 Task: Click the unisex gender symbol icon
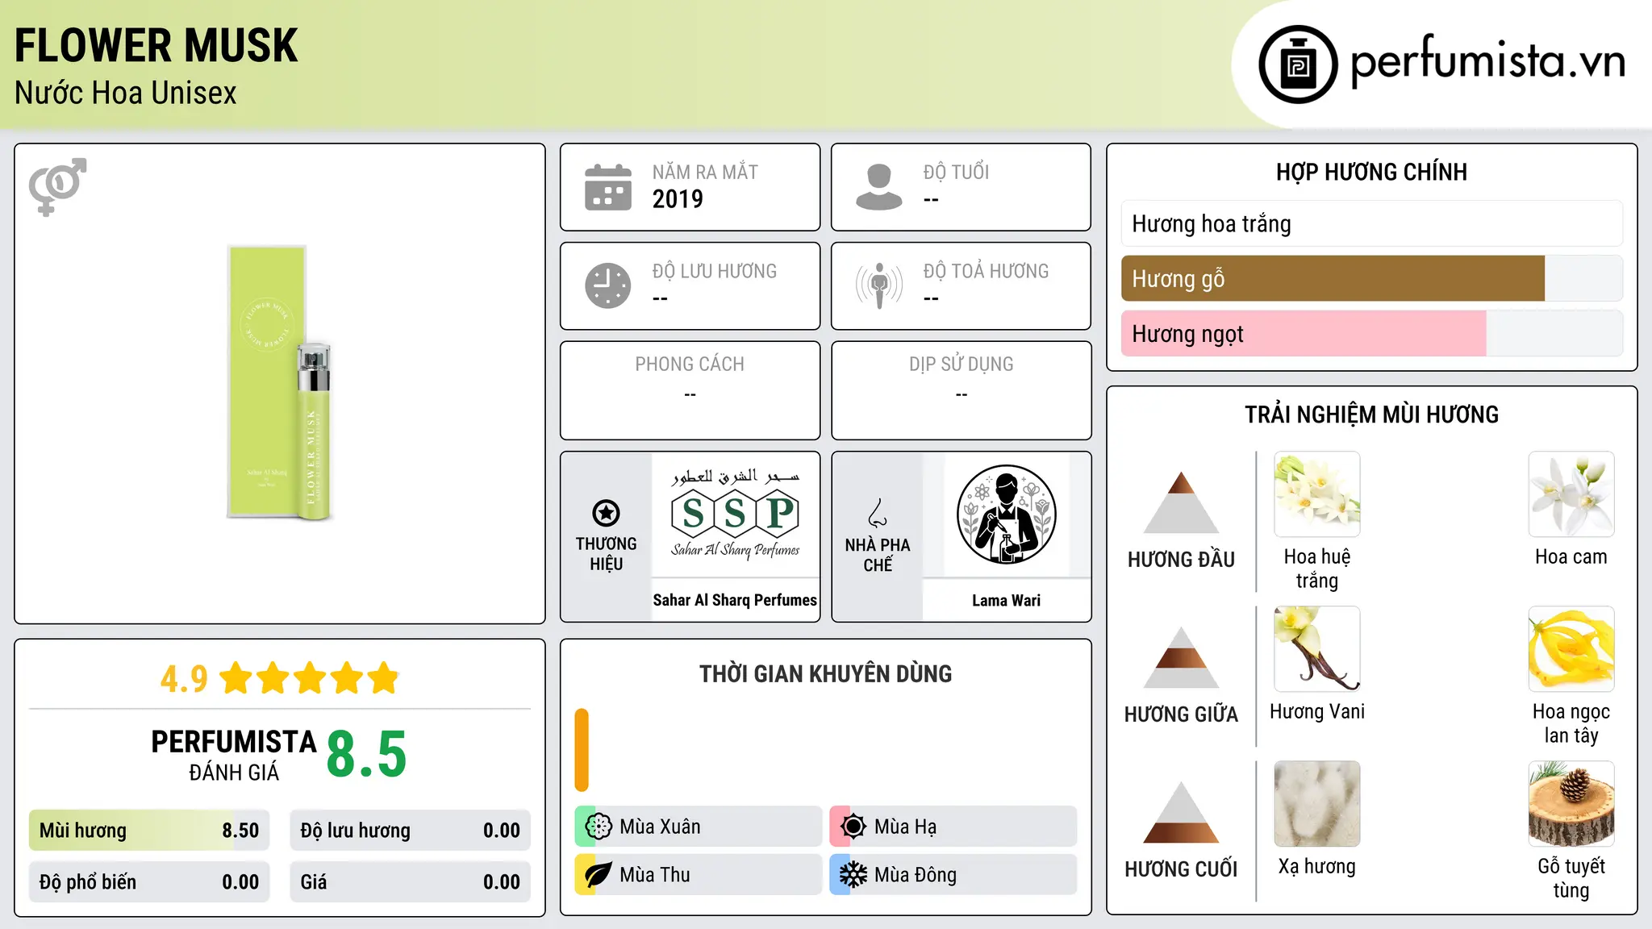tap(57, 187)
